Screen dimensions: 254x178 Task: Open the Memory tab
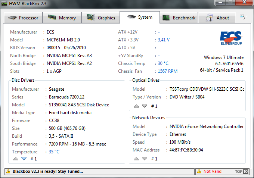(x=62, y=18)
